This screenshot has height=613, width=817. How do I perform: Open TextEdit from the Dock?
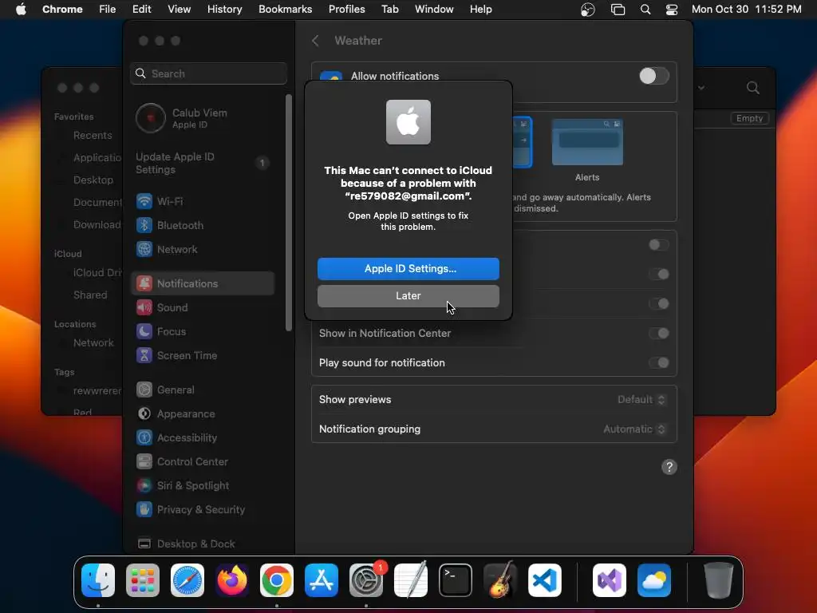pyautogui.click(x=411, y=580)
